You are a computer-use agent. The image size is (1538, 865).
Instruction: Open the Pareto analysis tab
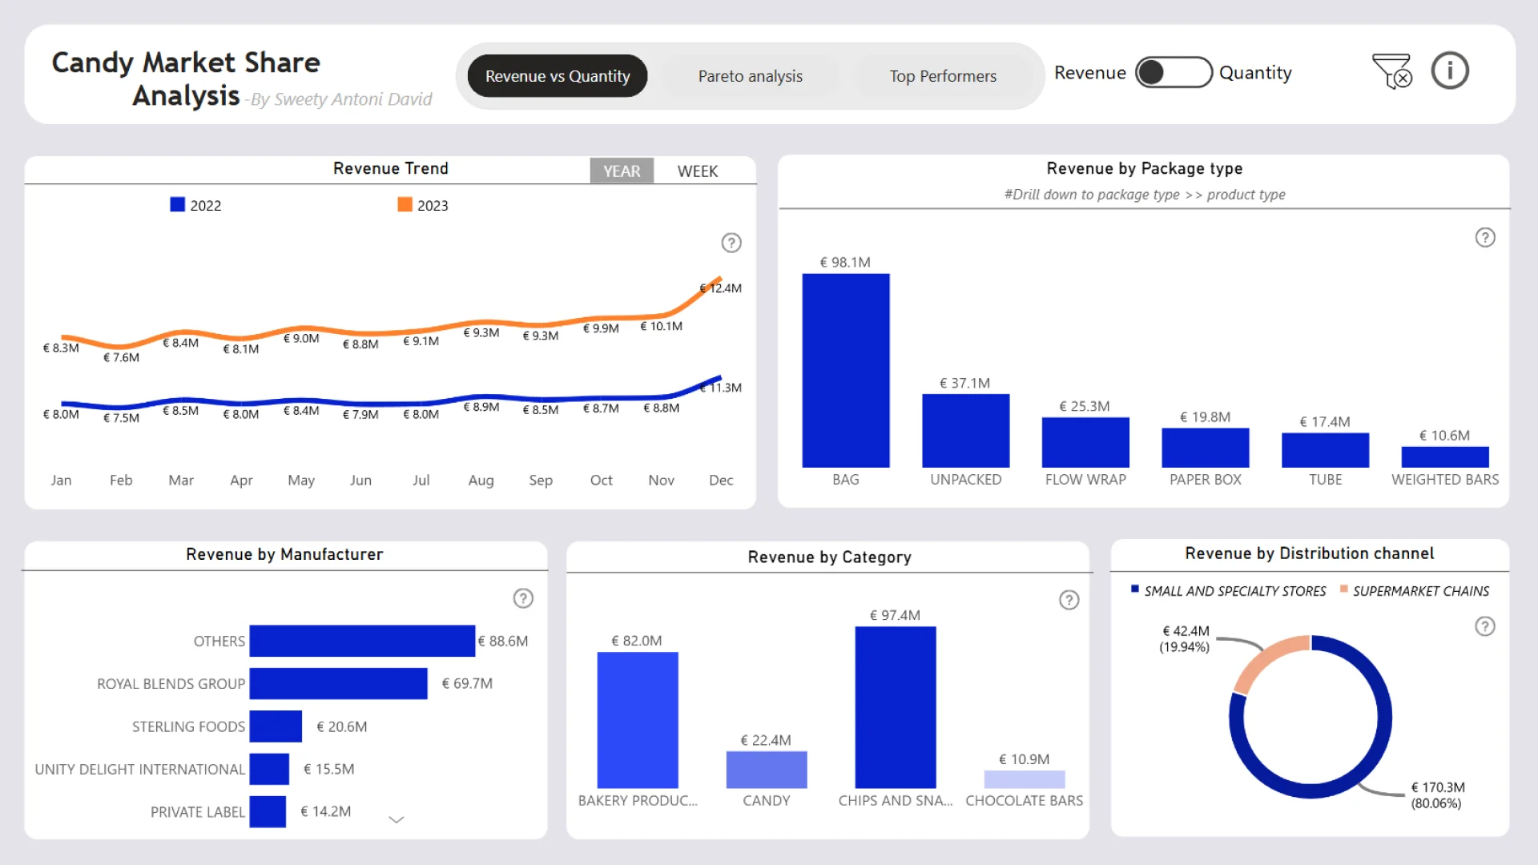pyautogui.click(x=751, y=76)
